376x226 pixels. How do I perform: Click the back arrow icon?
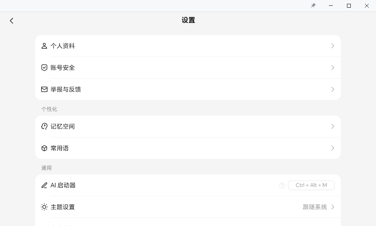(11, 21)
